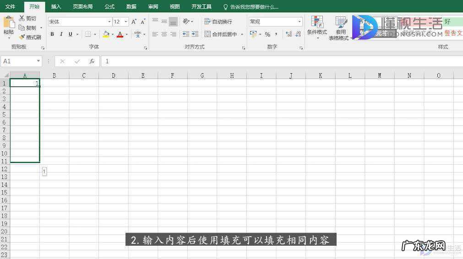The width and height of the screenshot is (463, 259).
Task: Toggle Underline formatting
Action: click(x=70, y=34)
